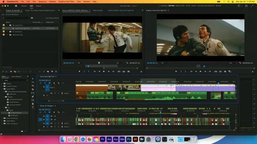Select the Slip tool

(33, 93)
